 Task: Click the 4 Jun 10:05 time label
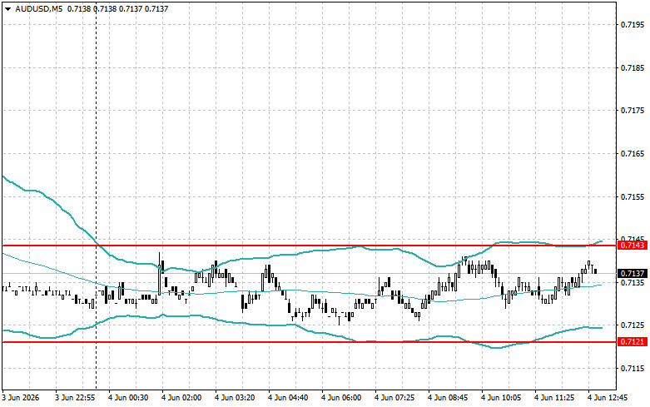[x=501, y=398]
